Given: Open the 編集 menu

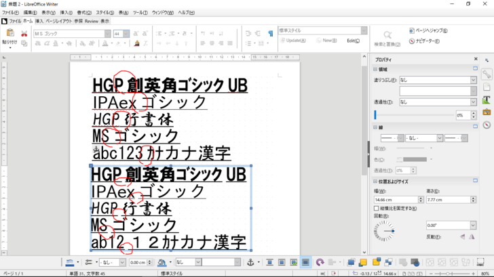Looking at the screenshot, I should [31, 13].
